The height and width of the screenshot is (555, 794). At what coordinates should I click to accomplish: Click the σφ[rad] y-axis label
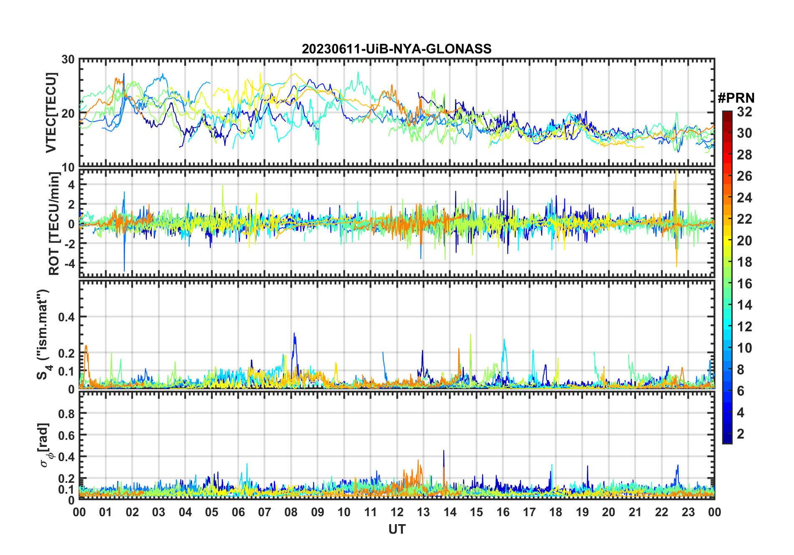click(x=45, y=445)
